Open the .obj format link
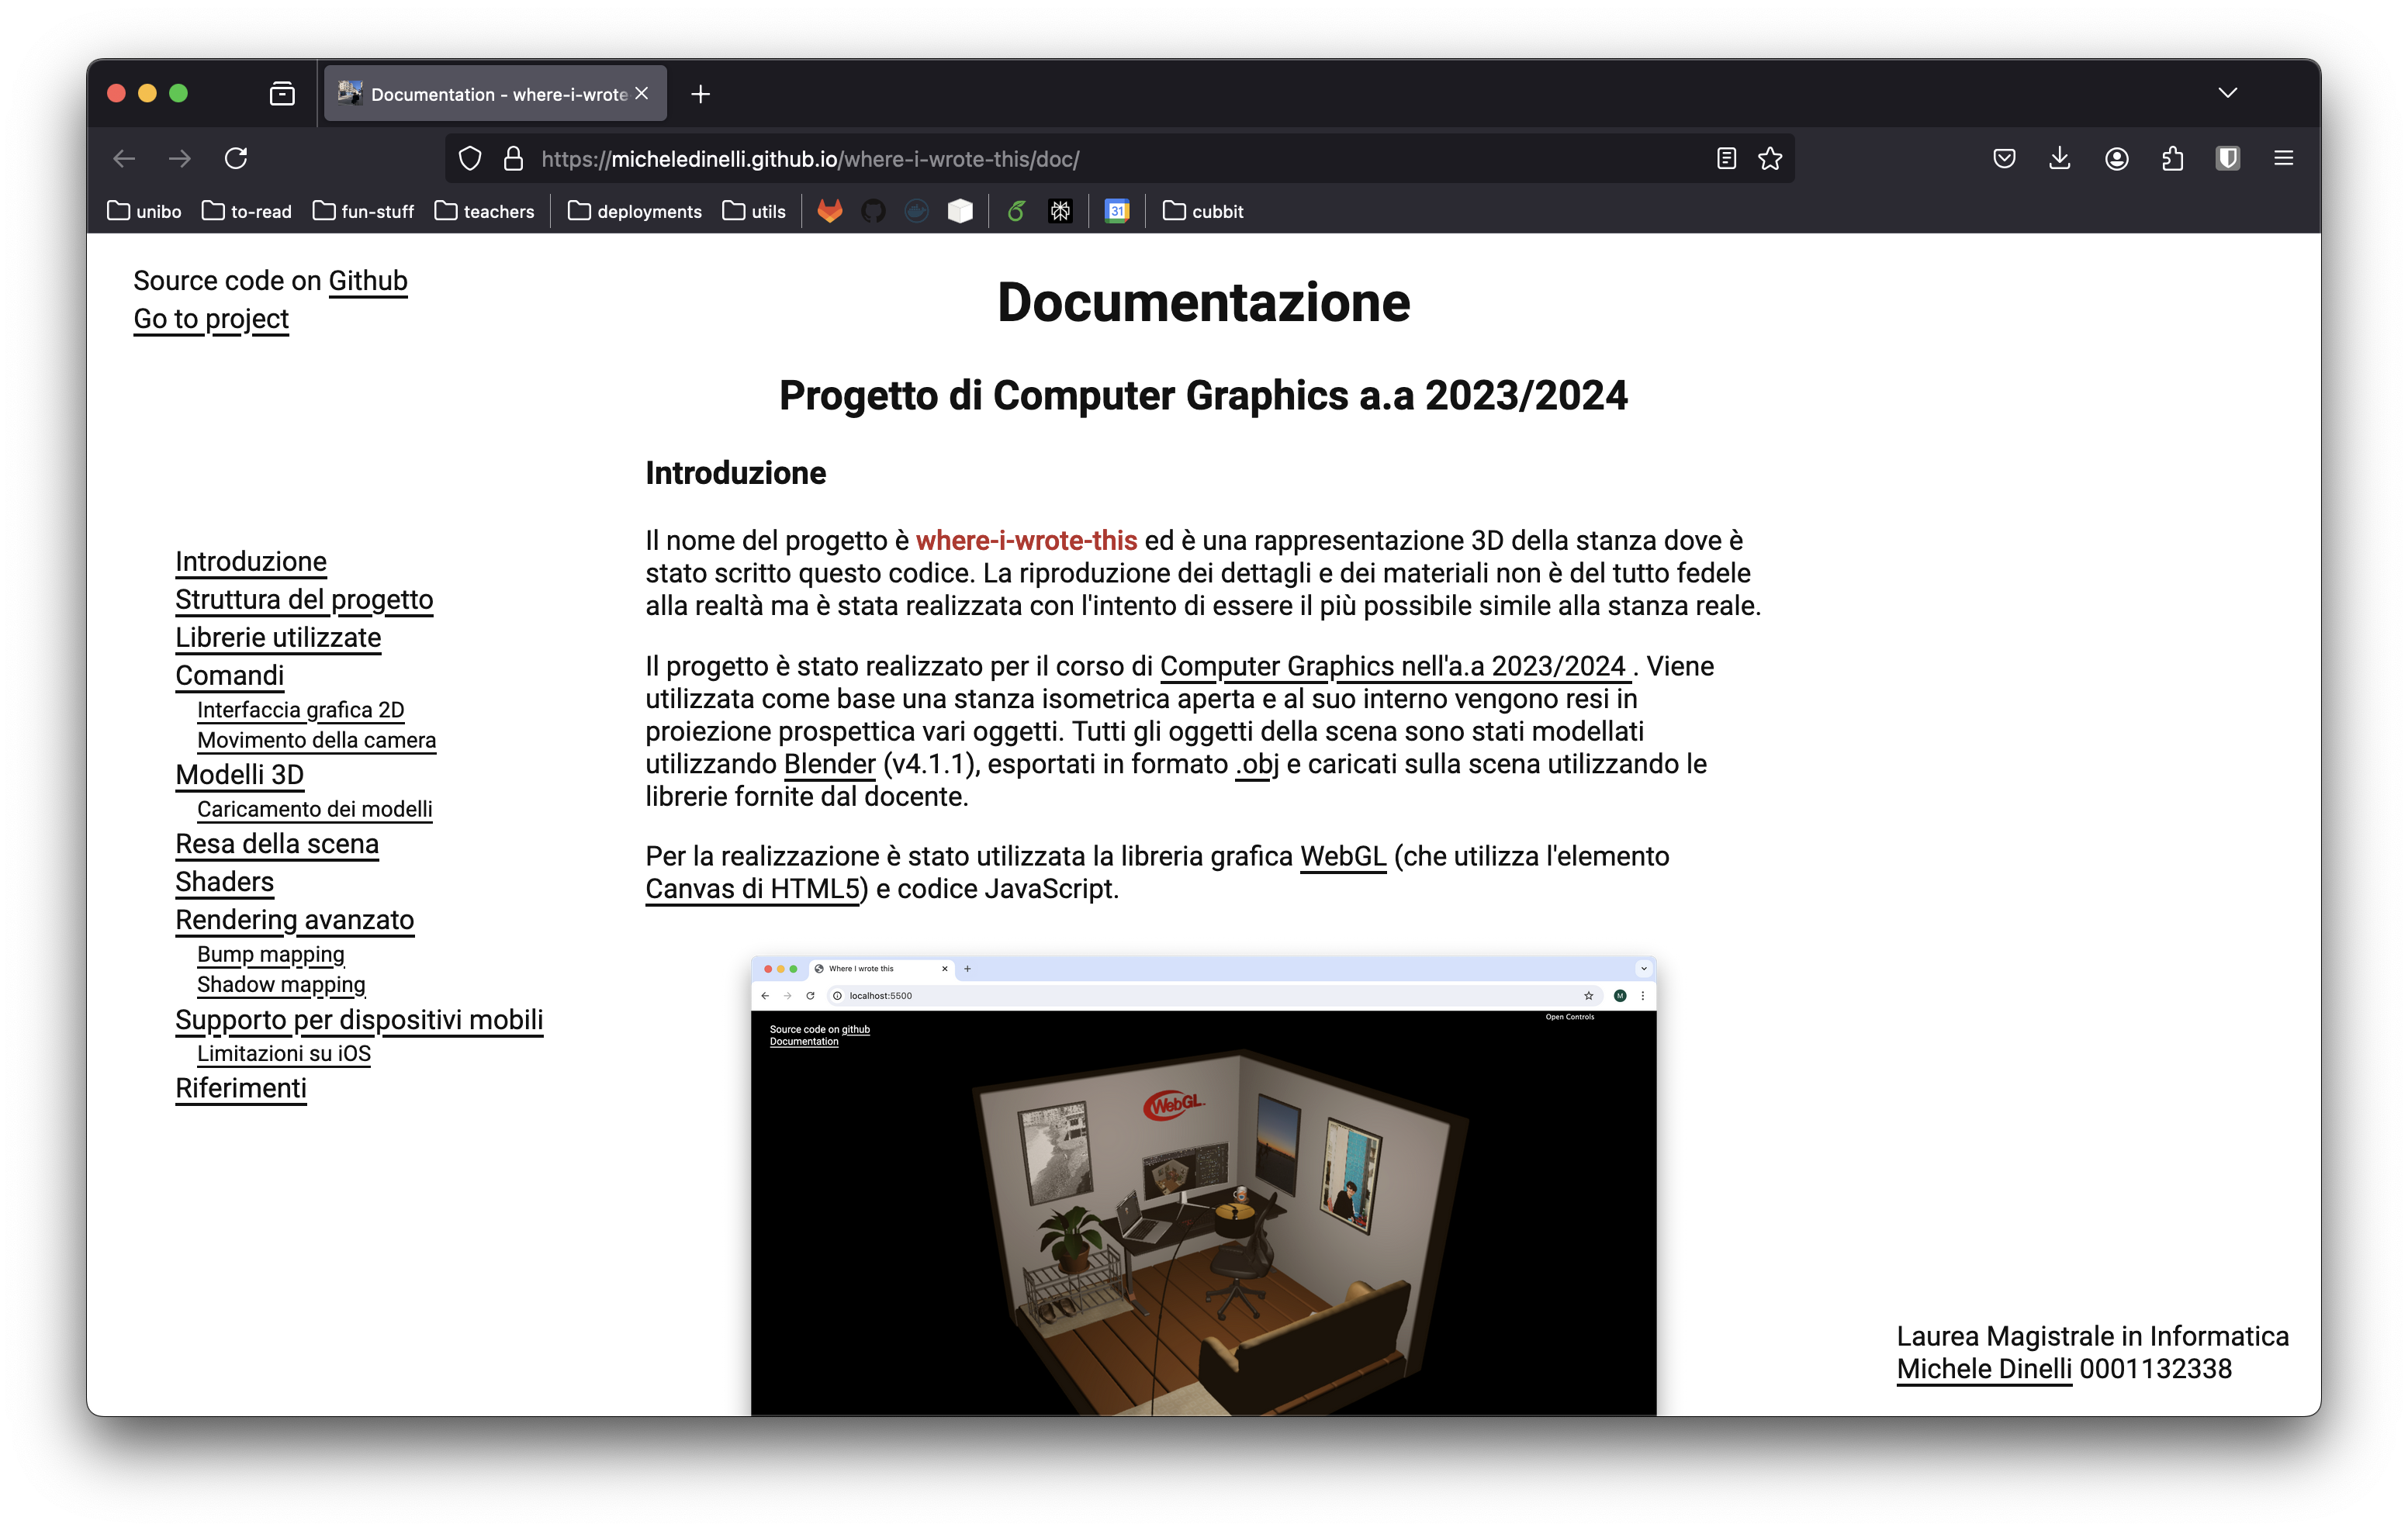2408x1531 pixels. (x=1257, y=765)
